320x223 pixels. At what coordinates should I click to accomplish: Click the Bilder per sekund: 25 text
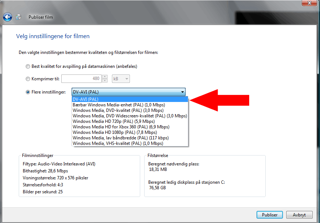coord(43,192)
